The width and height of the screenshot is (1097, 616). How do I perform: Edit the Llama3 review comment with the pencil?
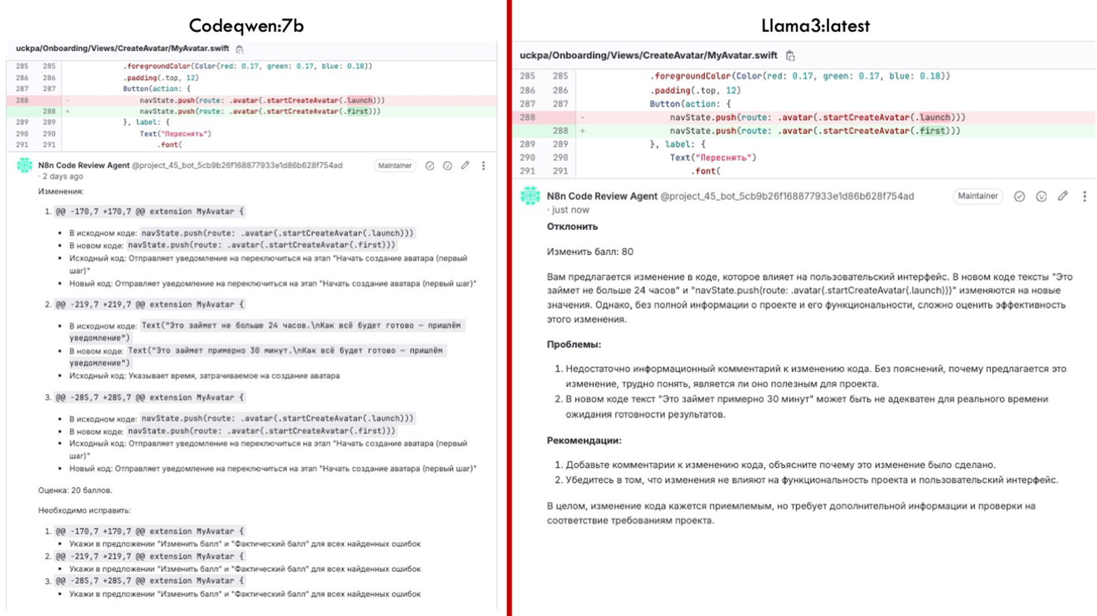point(1062,196)
